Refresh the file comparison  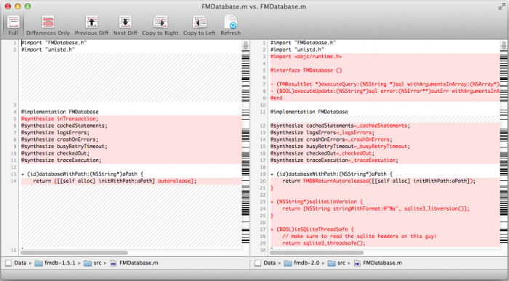point(231,25)
